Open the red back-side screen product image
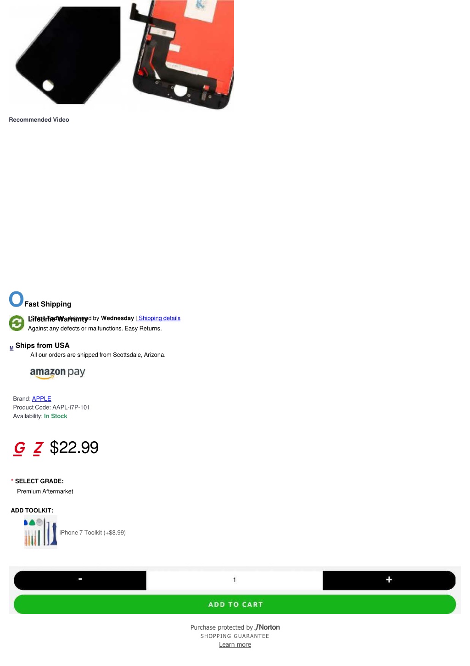The image size is (470, 666). pyautogui.click(x=180, y=55)
